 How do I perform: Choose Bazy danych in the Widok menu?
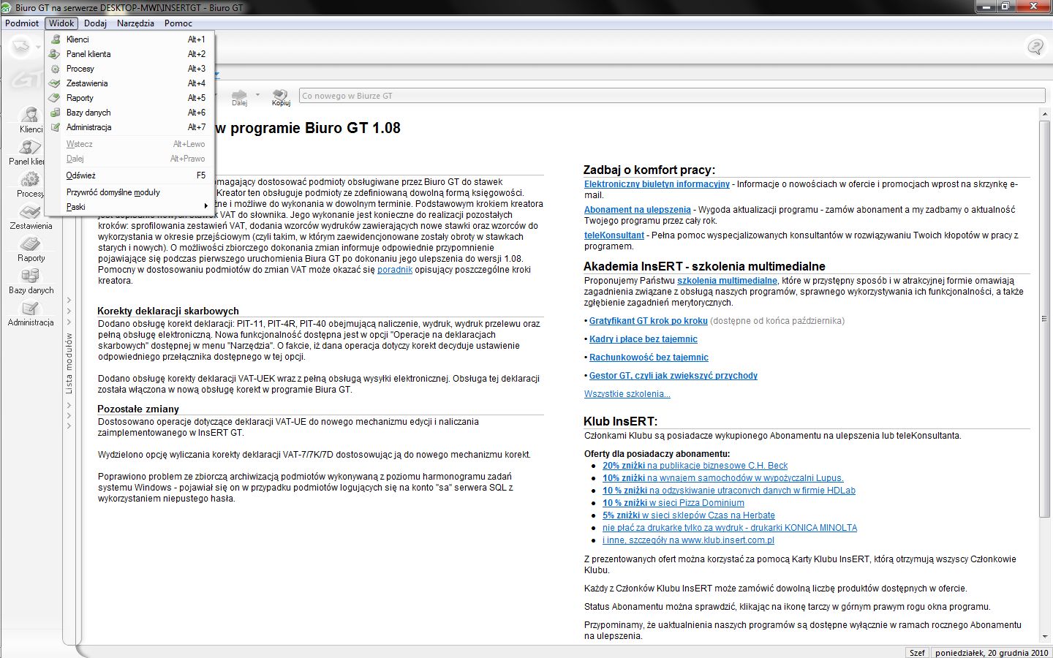pyautogui.click(x=129, y=113)
